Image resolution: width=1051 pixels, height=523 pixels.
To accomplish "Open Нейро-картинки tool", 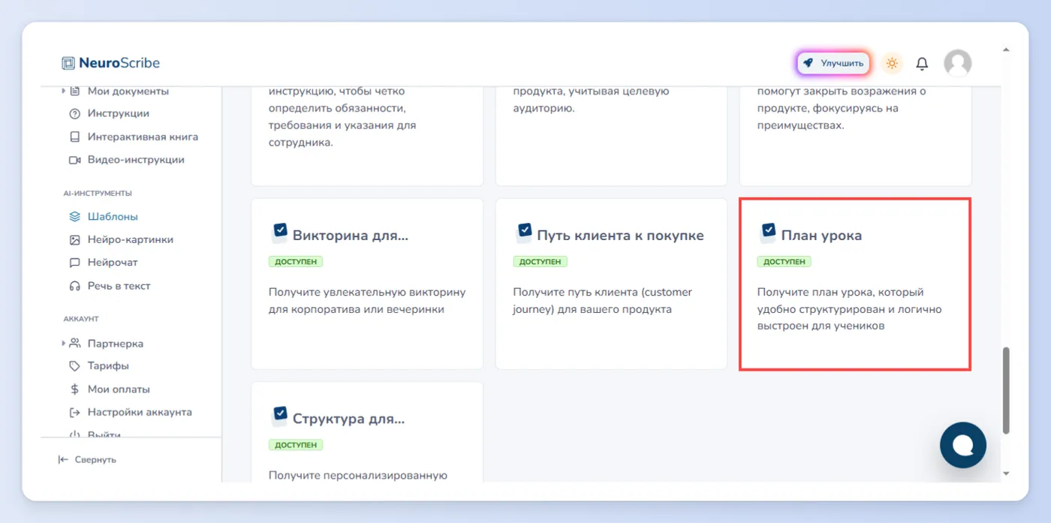I will [x=131, y=239].
